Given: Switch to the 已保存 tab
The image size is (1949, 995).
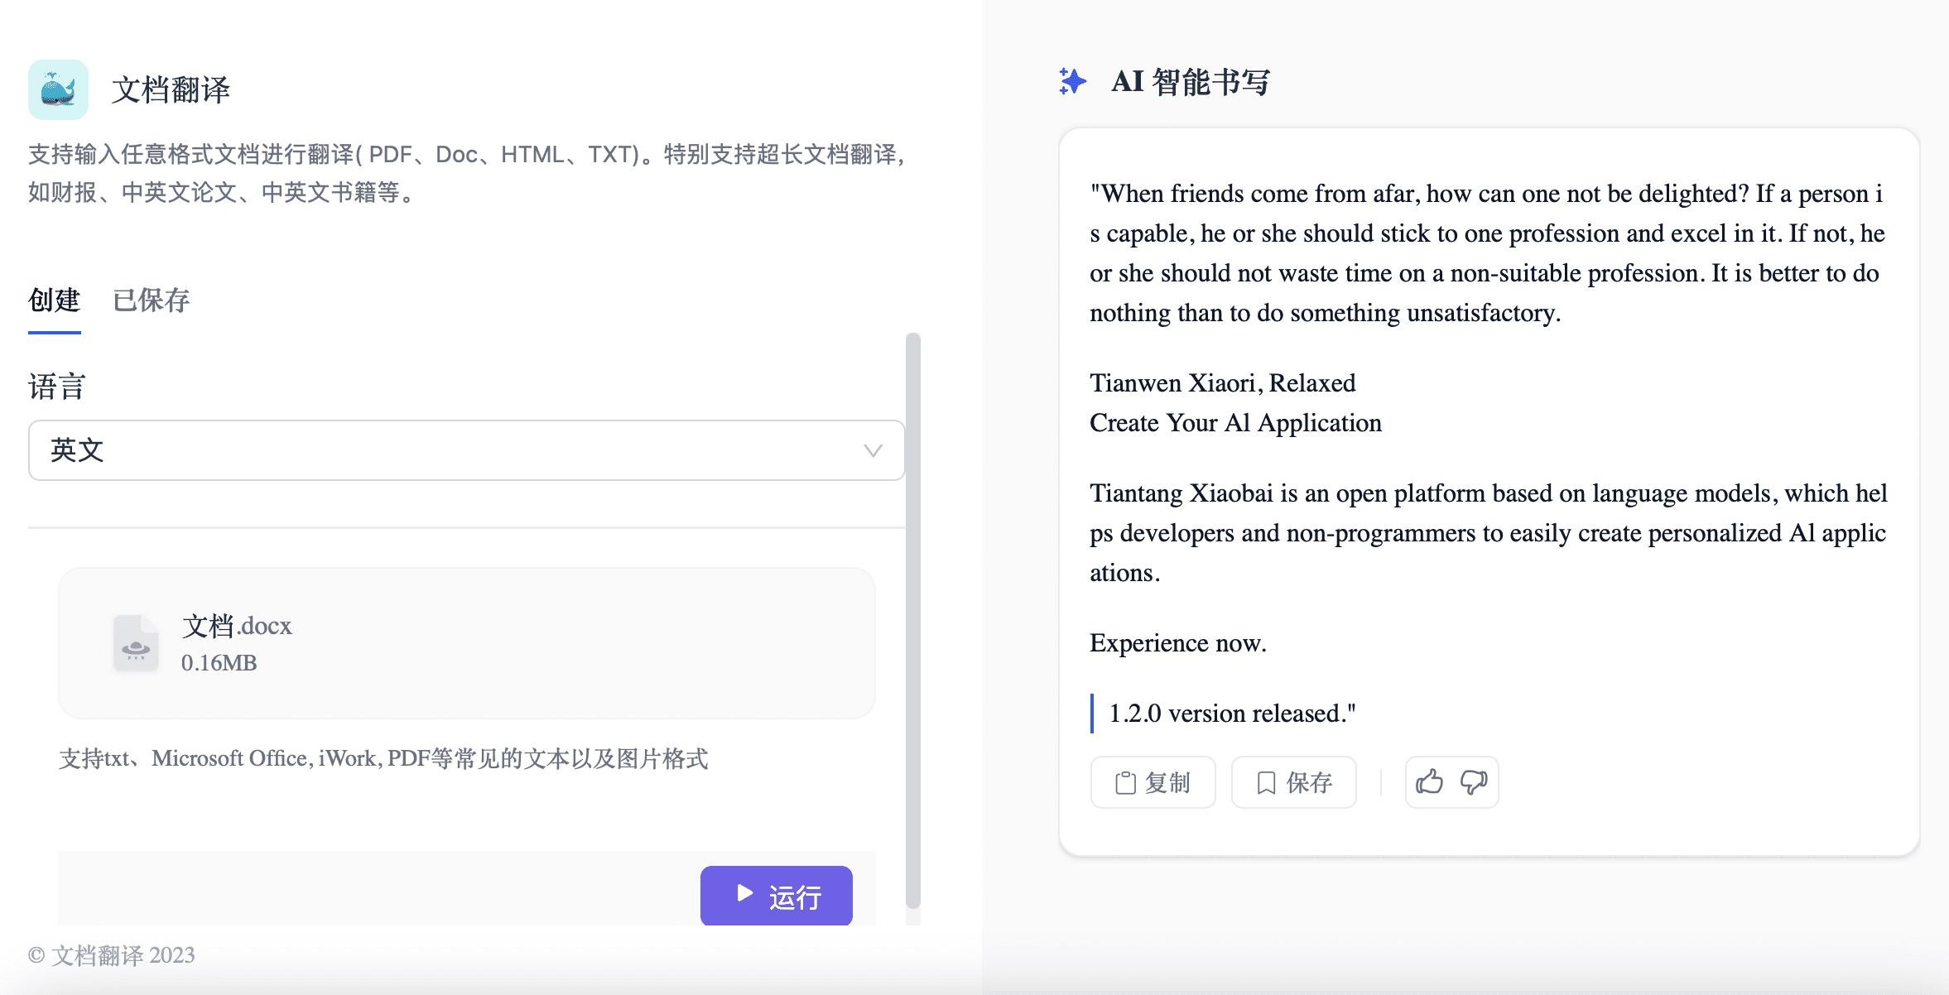Looking at the screenshot, I should tap(151, 300).
